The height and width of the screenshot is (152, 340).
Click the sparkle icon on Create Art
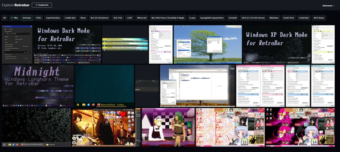(x=36, y=5)
